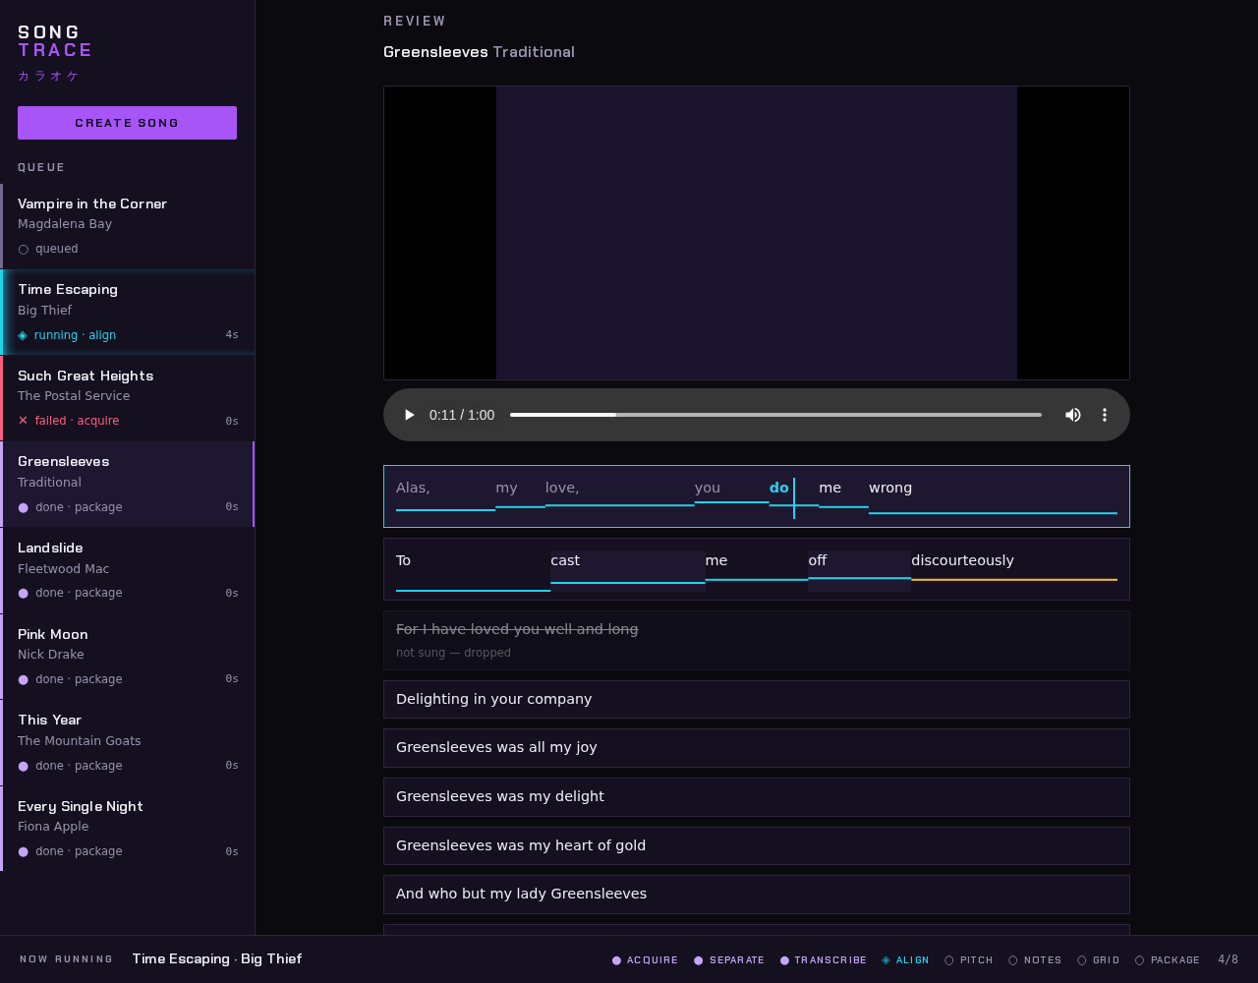The height and width of the screenshot is (983, 1258).
Task: Play the Greensleeves video
Action: pyautogui.click(x=409, y=415)
